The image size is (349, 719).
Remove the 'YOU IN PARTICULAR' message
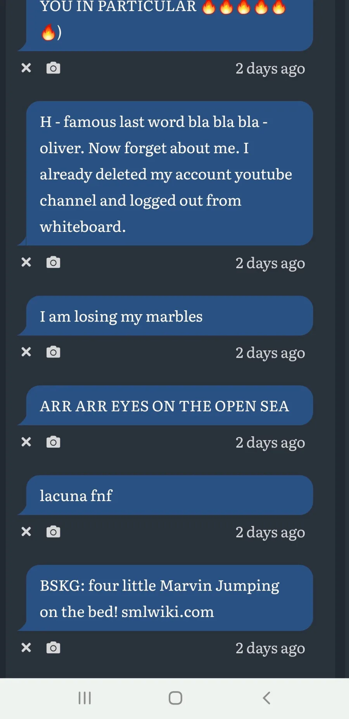26,68
